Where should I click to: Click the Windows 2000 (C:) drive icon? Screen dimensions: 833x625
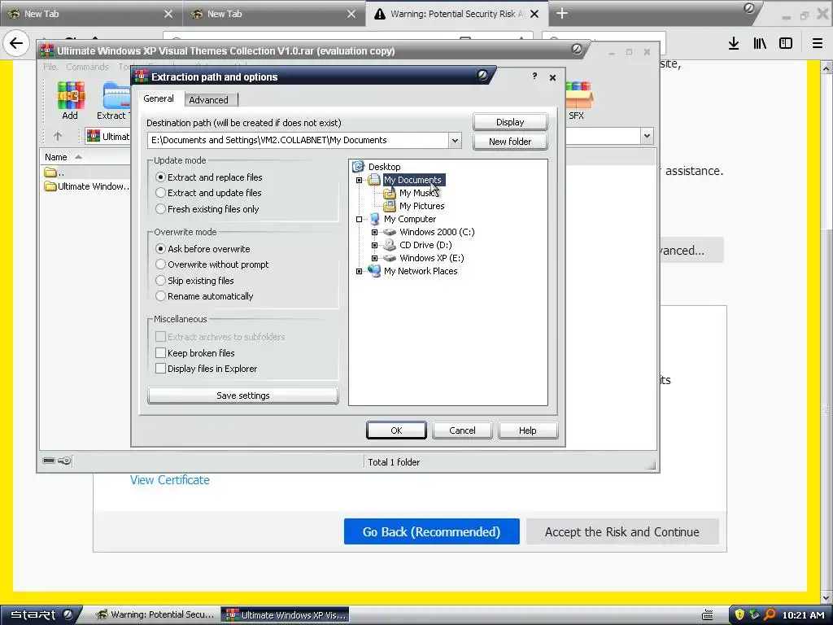tap(390, 232)
